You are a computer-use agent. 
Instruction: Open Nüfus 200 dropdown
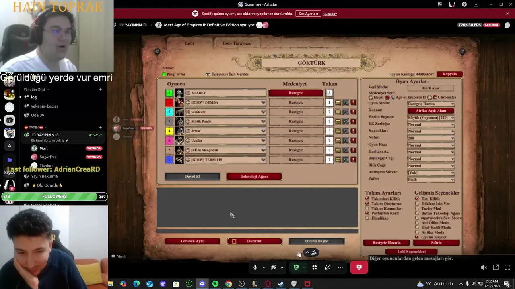431,138
